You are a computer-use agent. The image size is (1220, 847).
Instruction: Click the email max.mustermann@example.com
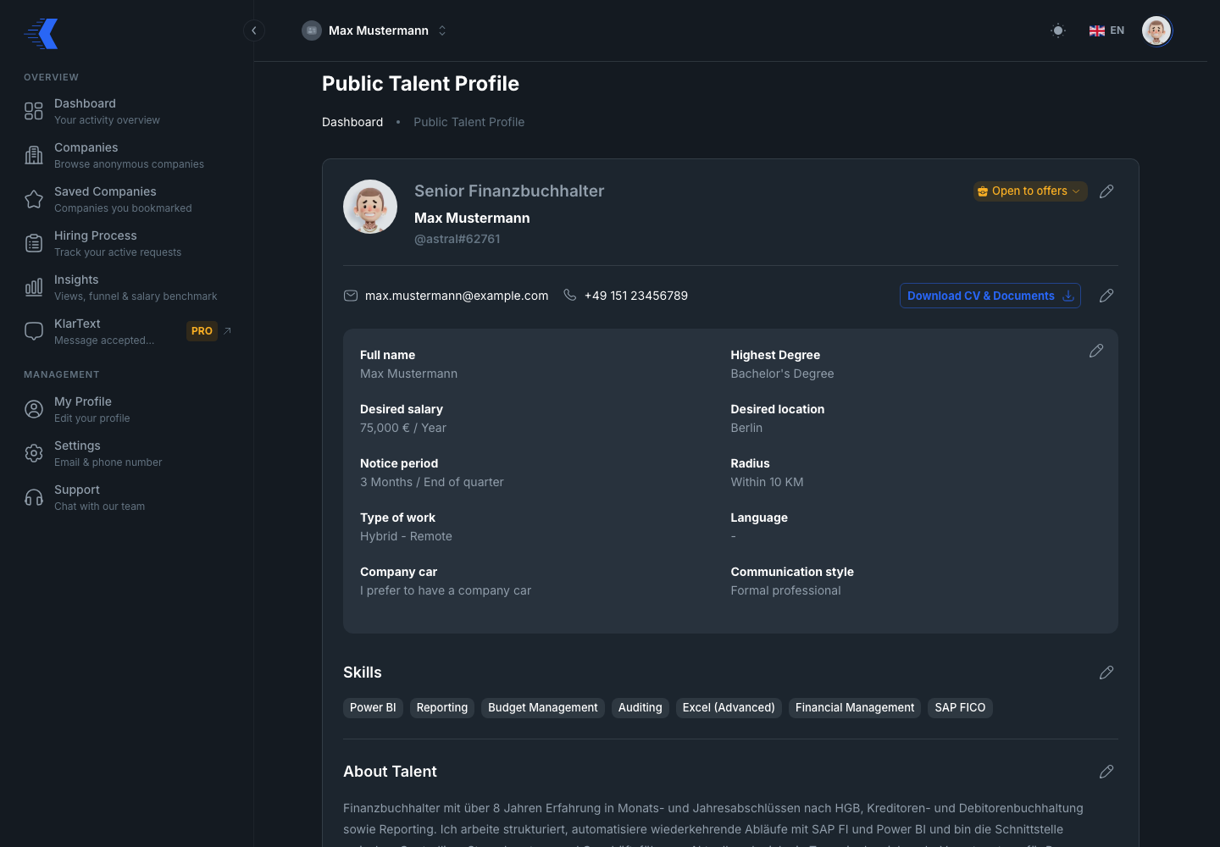[x=457, y=296]
